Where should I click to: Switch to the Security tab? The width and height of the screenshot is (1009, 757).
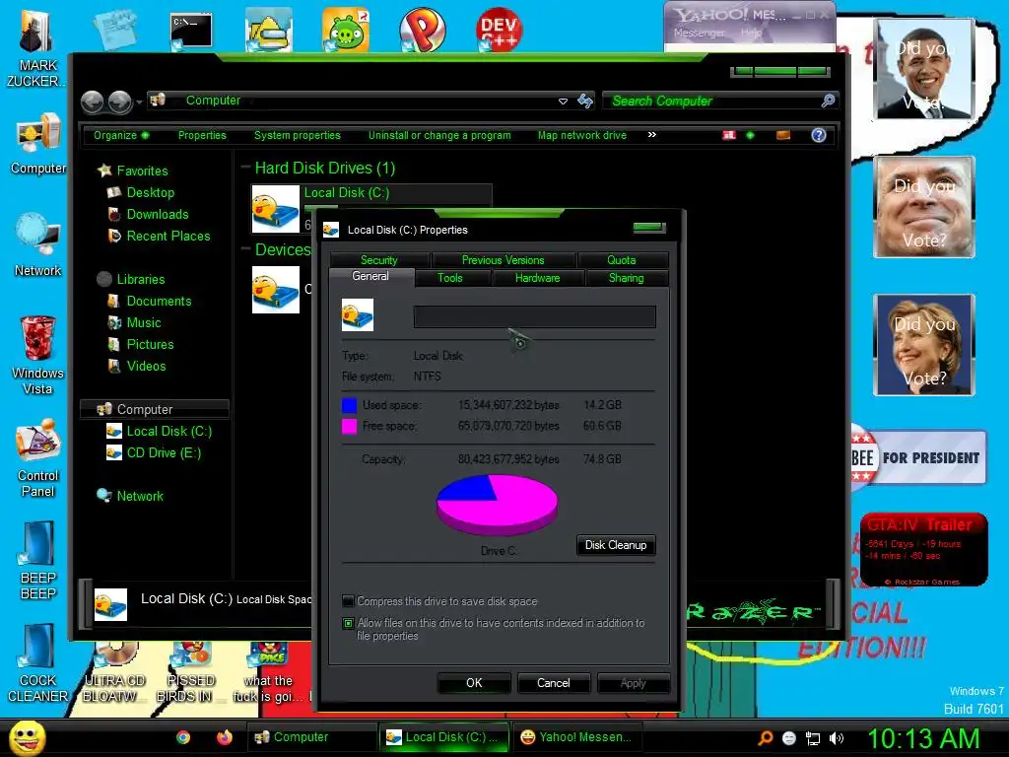379,260
